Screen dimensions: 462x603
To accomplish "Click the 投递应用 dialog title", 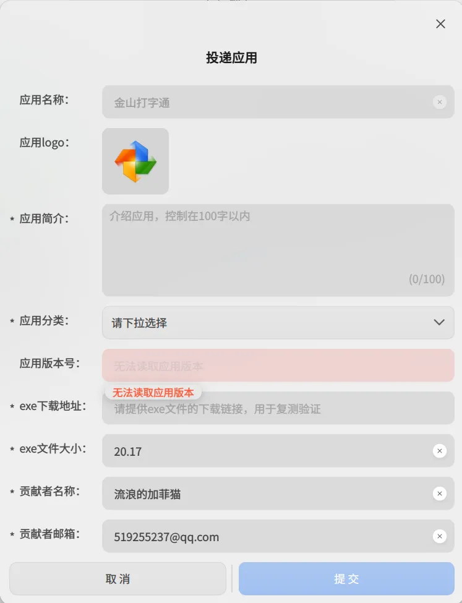I will click(231, 58).
